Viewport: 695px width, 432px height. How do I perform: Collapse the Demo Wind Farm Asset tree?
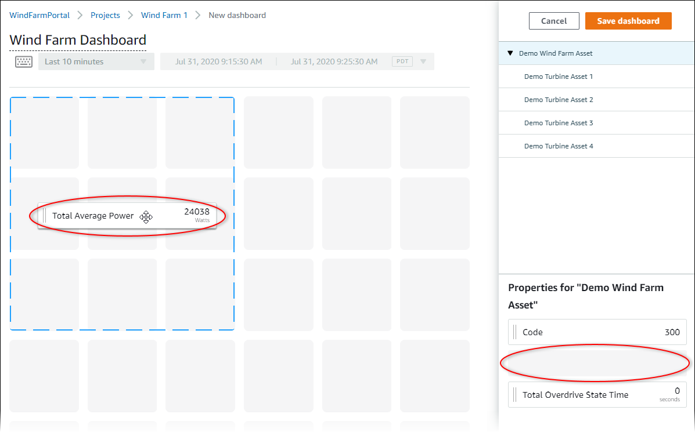click(510, 53)
